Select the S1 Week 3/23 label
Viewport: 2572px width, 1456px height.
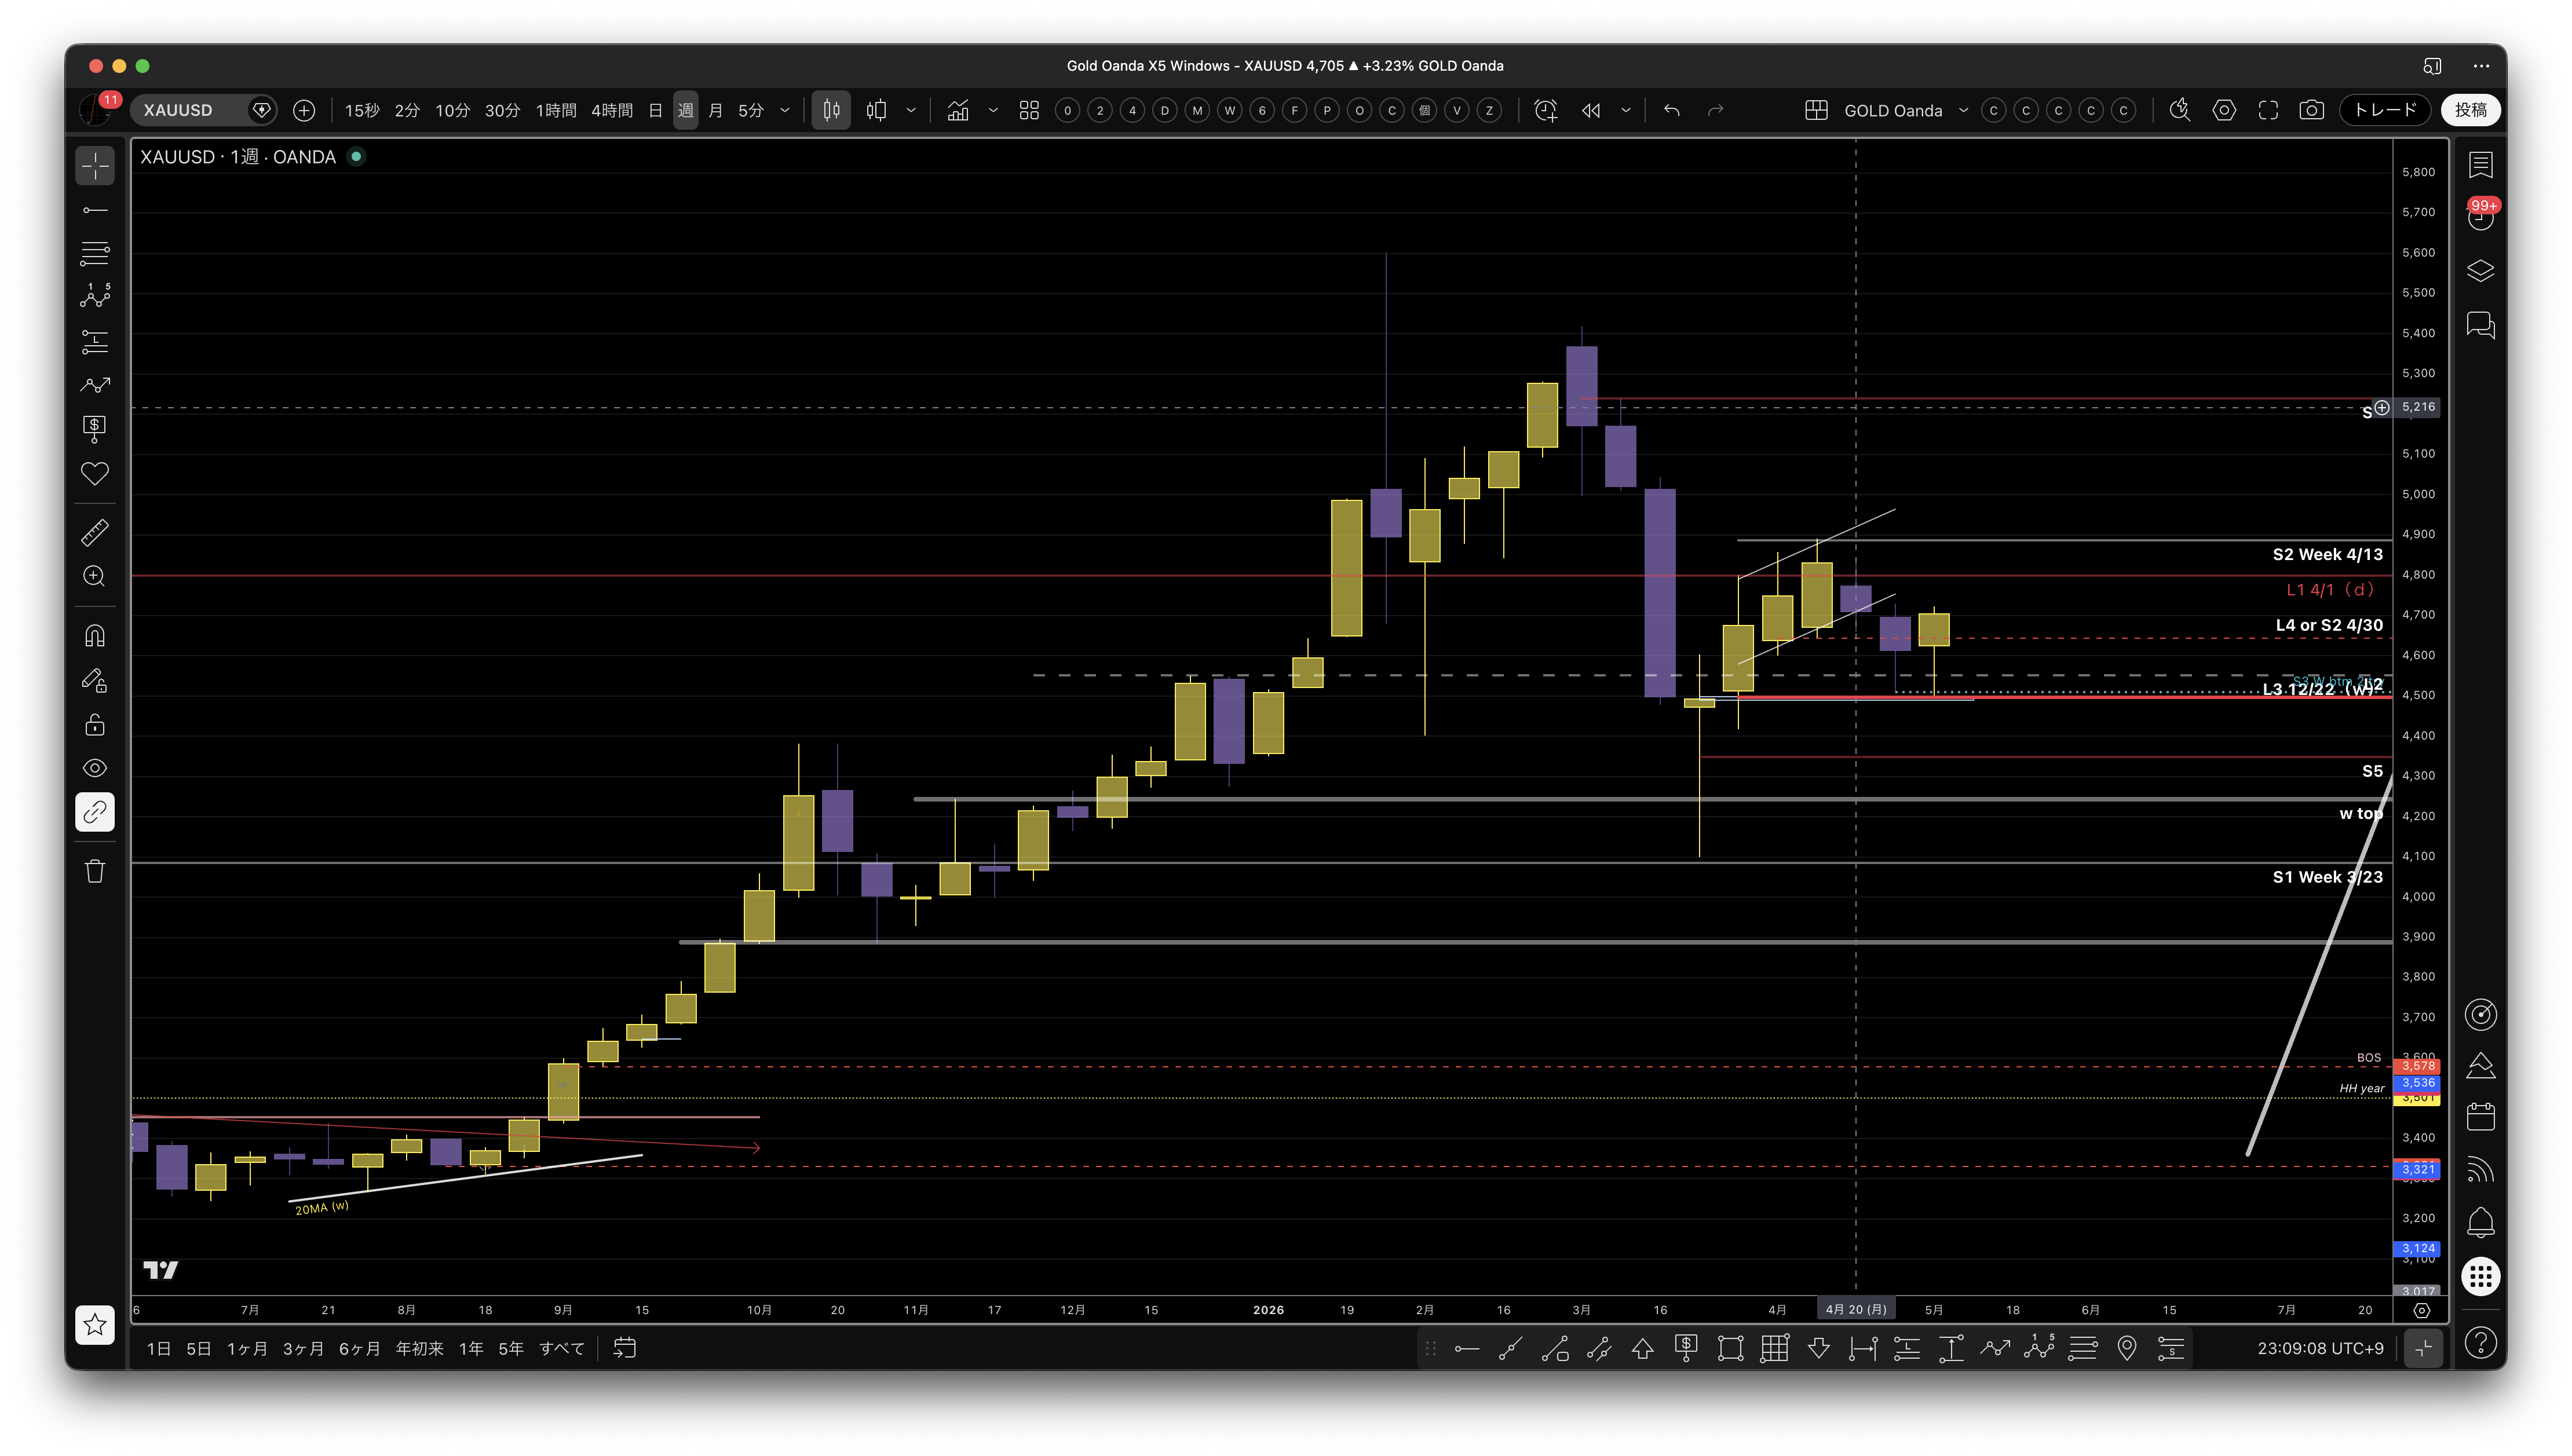[2327, 877]
